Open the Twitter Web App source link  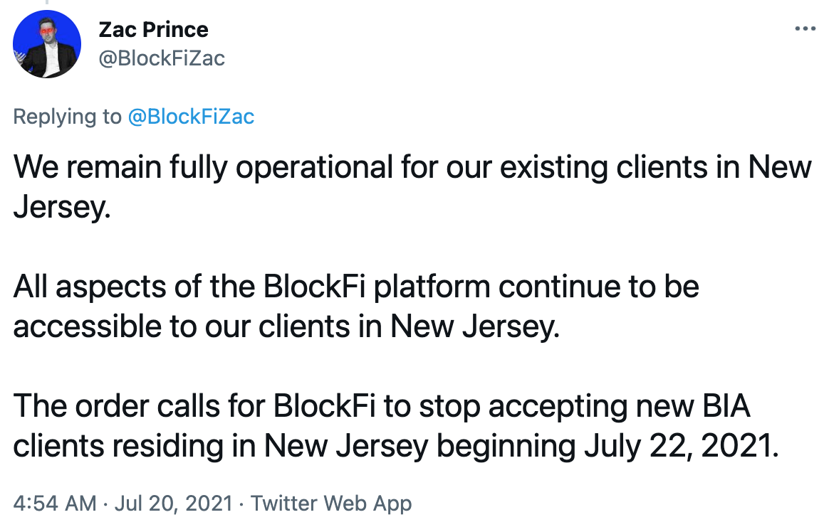[x=331, y=504]
